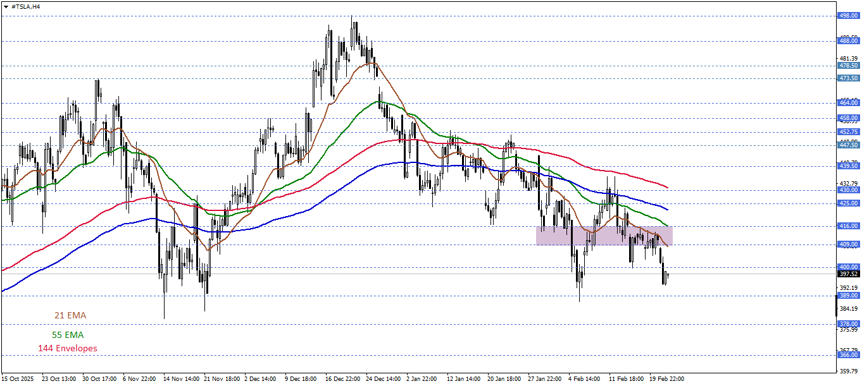Image resolution: width=862 pixels, height=386 pixels.
Task: Select the 366.00 price level label
Action: click(x=848, y=355)
